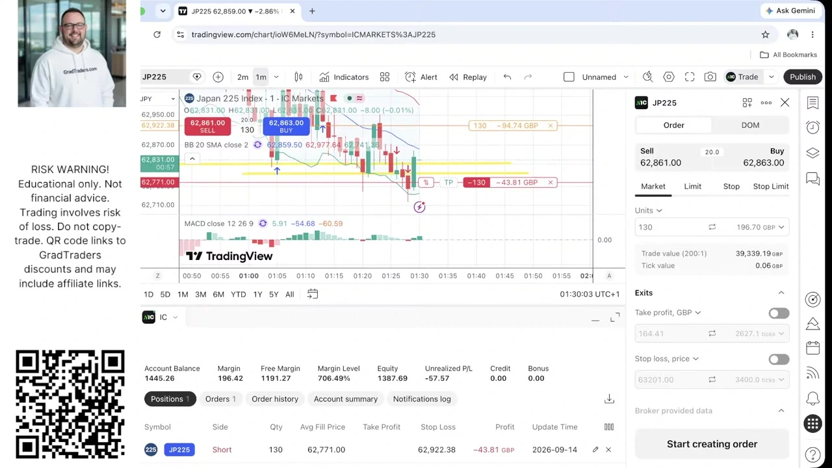Open order panel more options dots
Image resolution: width=832 pixels, height=468 pixels.
pyautogui.click(x=766, y=103)
